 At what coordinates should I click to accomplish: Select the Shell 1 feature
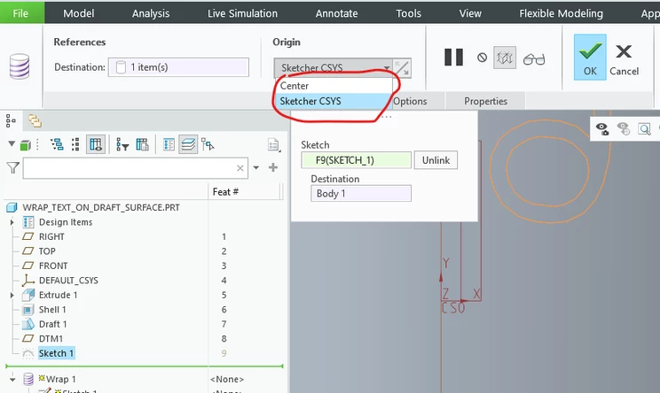click(52, 310)
